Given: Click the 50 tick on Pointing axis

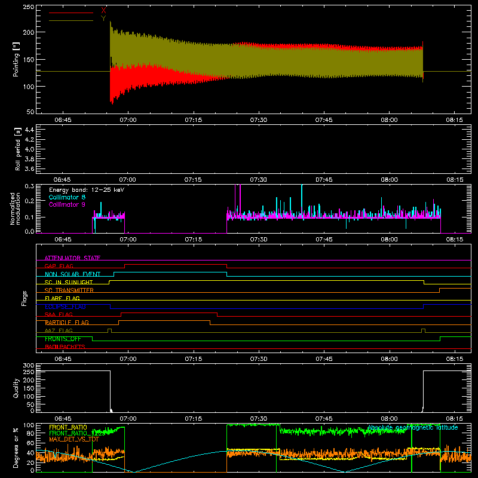Looking at the screenshot, I should [30, 112].
